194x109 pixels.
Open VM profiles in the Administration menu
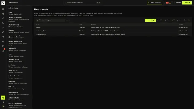point(19,88)
